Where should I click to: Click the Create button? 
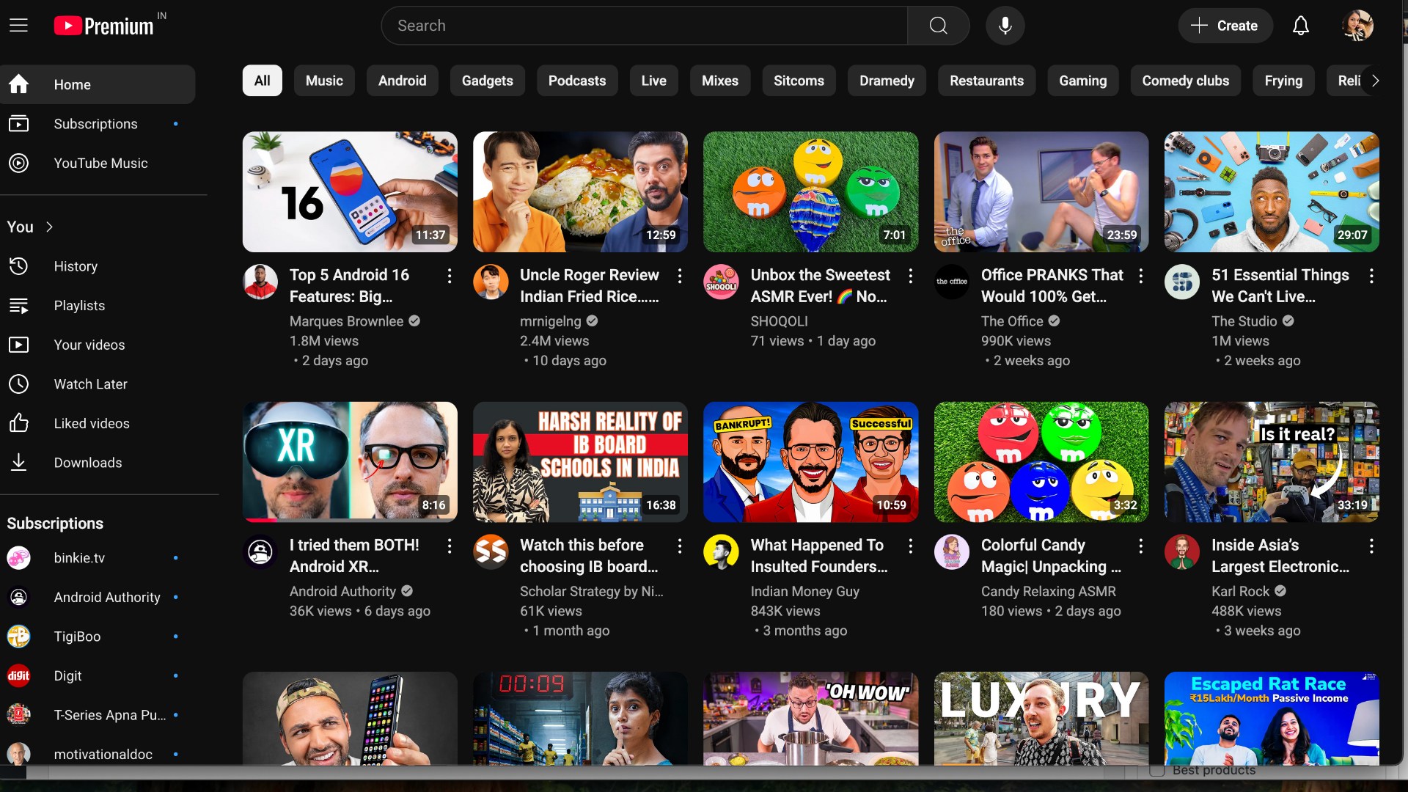pos(1225,26)
